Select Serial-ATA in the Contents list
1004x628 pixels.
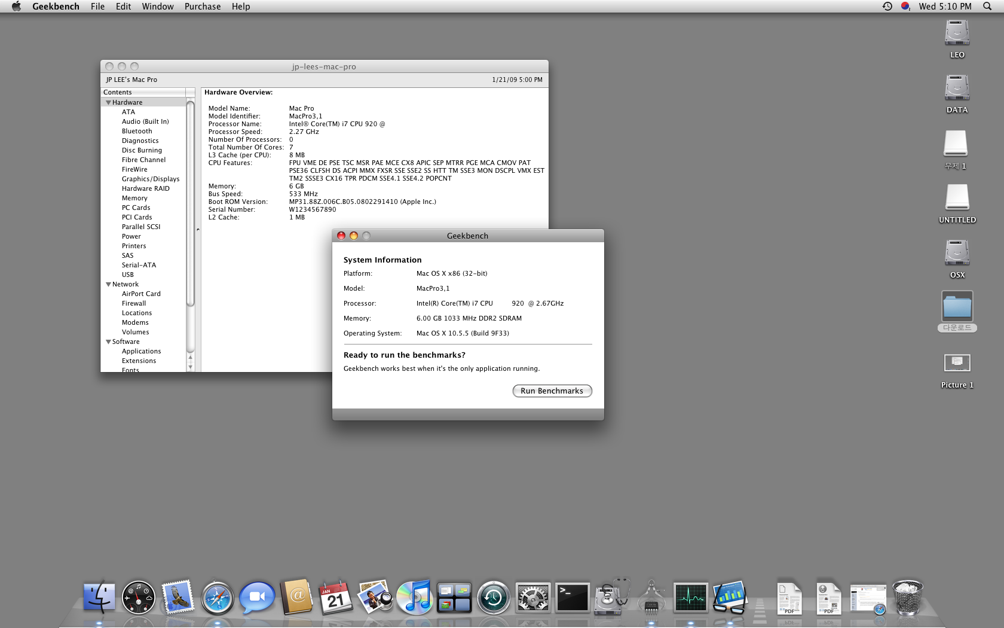(x=139, y=265)
